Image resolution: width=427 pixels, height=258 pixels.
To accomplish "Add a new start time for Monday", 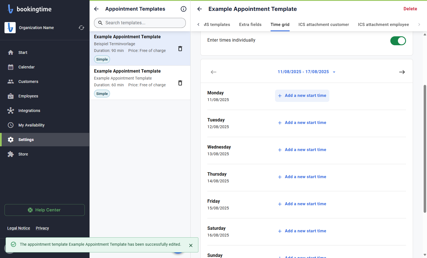I will pos(302,96).
